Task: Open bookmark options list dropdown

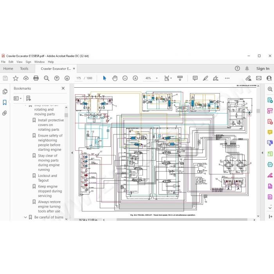Action: [x=18, y=98]
